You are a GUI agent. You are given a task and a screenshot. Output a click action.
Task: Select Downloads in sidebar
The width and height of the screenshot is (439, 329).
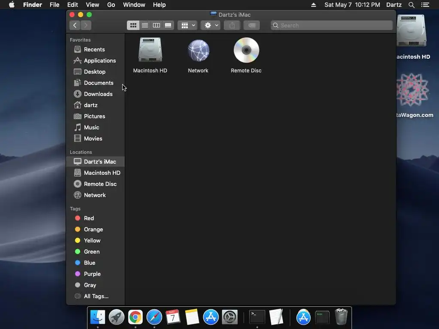[96, 94]
